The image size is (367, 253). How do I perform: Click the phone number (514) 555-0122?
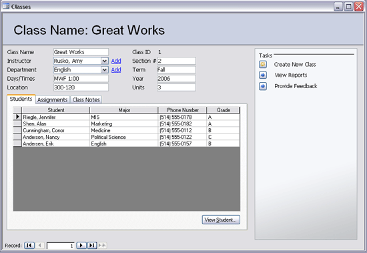(x=183, y=137)
